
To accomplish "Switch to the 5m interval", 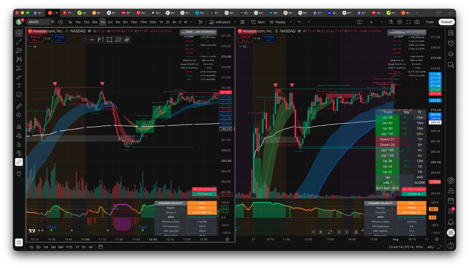I will (125, 22).
